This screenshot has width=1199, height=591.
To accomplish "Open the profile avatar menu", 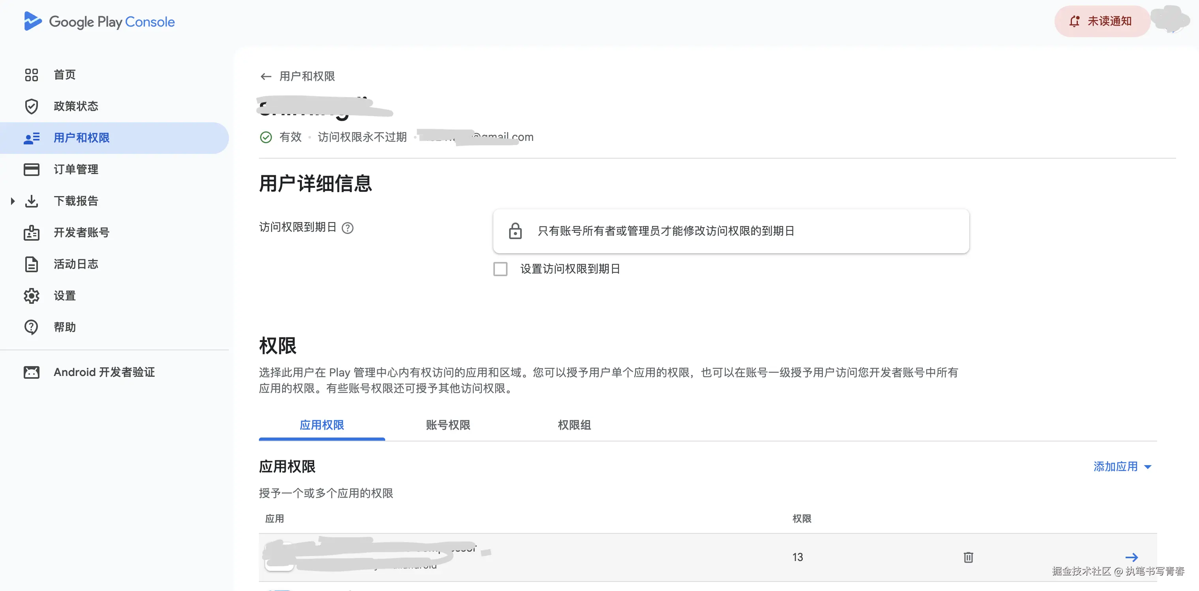I will 1171,21.
